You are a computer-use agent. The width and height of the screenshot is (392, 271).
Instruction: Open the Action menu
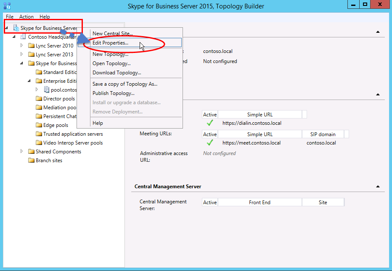click(x=26, y=17)
